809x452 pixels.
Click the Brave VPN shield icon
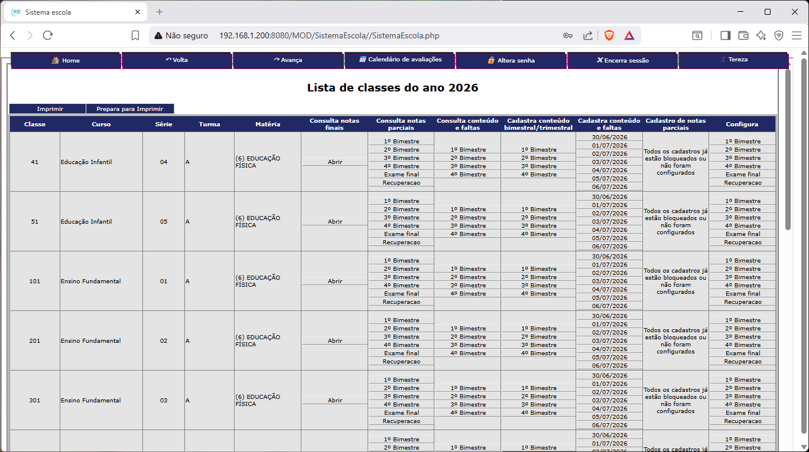[x=779, y=35]
